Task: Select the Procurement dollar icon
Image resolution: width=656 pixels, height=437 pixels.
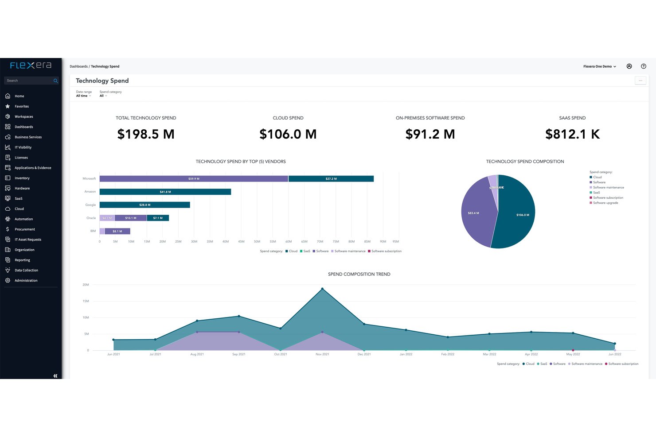Action: (x=8, y=229)
